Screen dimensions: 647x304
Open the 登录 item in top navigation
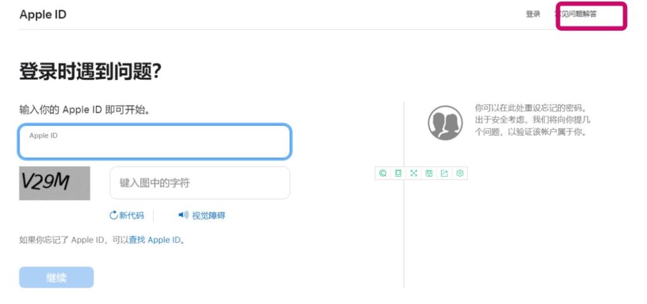point(533,15)
